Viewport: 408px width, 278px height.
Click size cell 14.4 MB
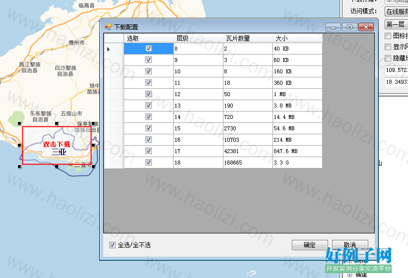coord(297,117)
